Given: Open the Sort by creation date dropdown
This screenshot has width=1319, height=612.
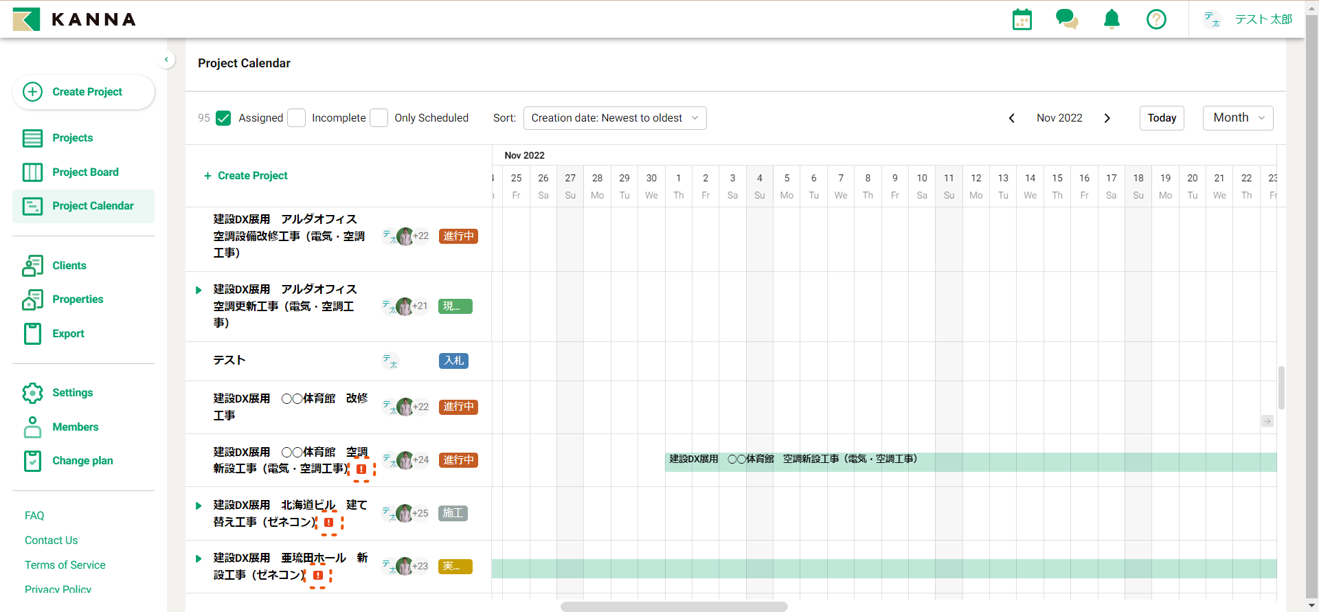Looking at the screenshot, I should (614, 118).
